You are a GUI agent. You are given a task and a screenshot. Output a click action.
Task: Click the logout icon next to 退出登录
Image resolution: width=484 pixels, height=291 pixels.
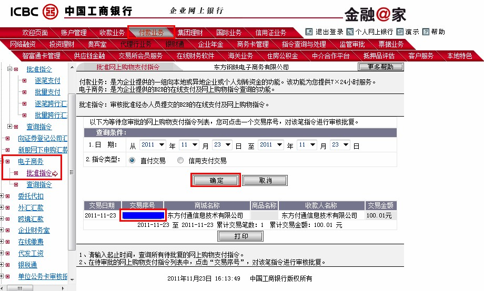tap(309, 32)
